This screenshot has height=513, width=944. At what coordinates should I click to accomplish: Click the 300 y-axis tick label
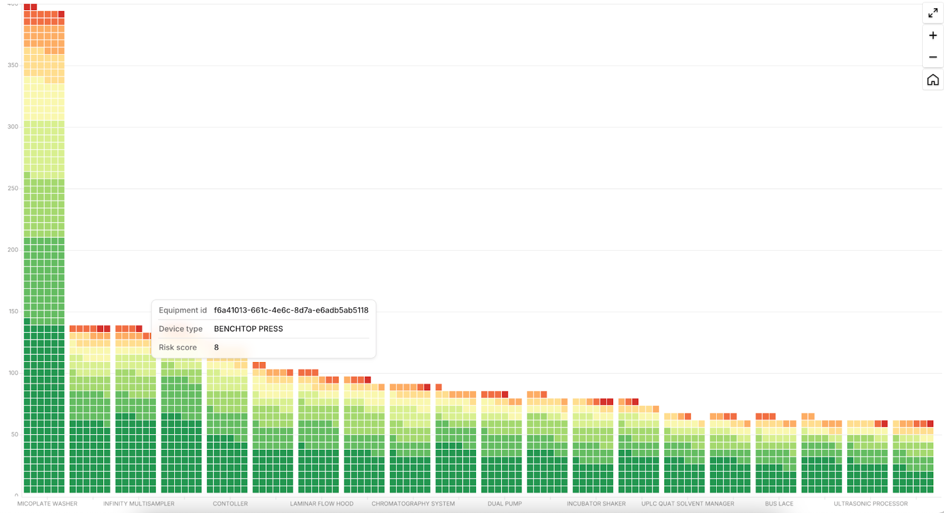13,127
